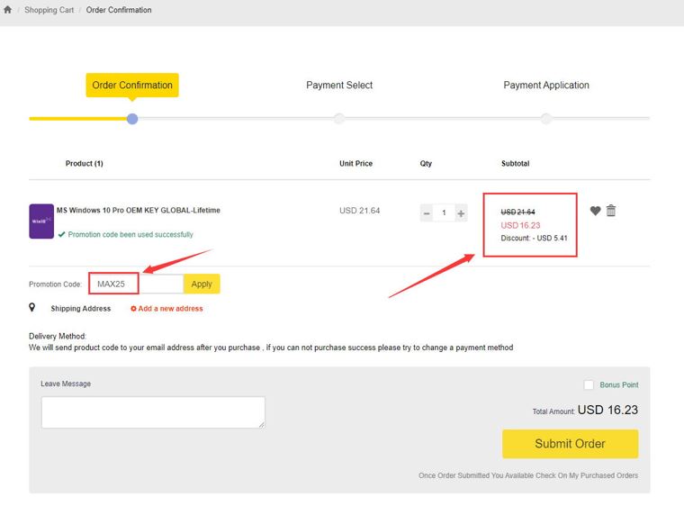The height and width of the screenshot is (506, 684).
Task: Click the quantity value field
Action: pos(444,213)
